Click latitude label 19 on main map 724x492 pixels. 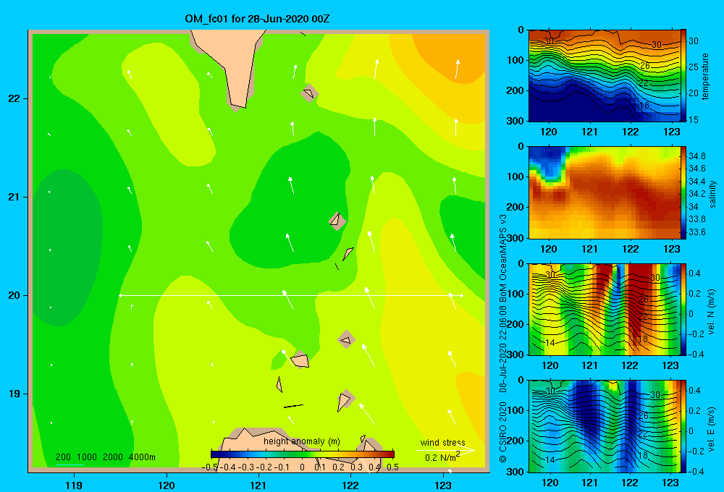tap(14, 394)
